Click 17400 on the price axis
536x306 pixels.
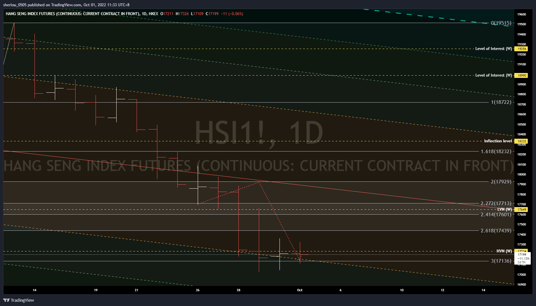pyautogui.click(x=522, y=235)
